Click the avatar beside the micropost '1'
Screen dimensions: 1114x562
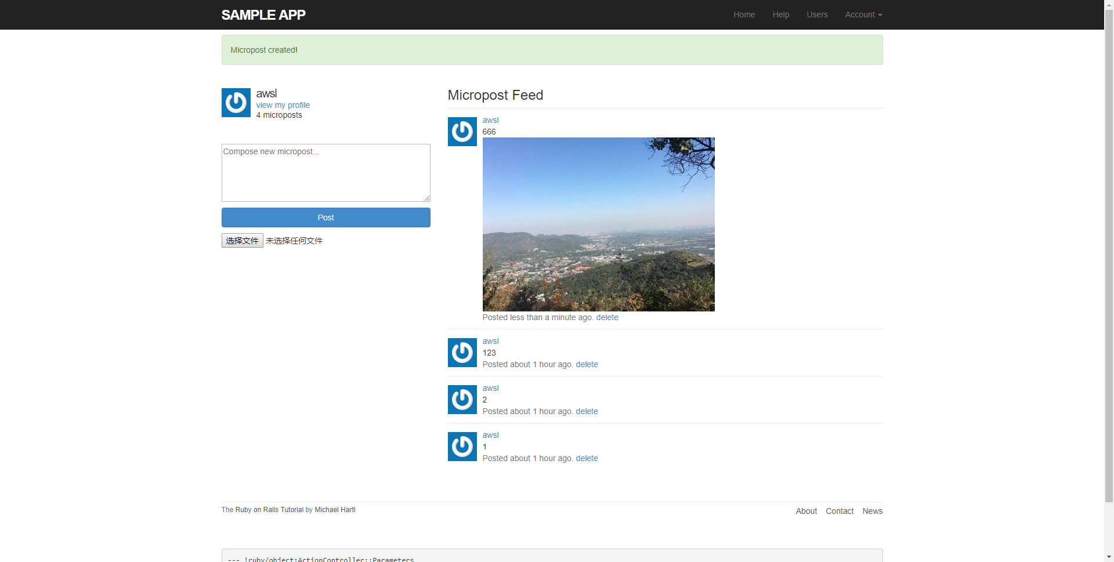(462, 447)
